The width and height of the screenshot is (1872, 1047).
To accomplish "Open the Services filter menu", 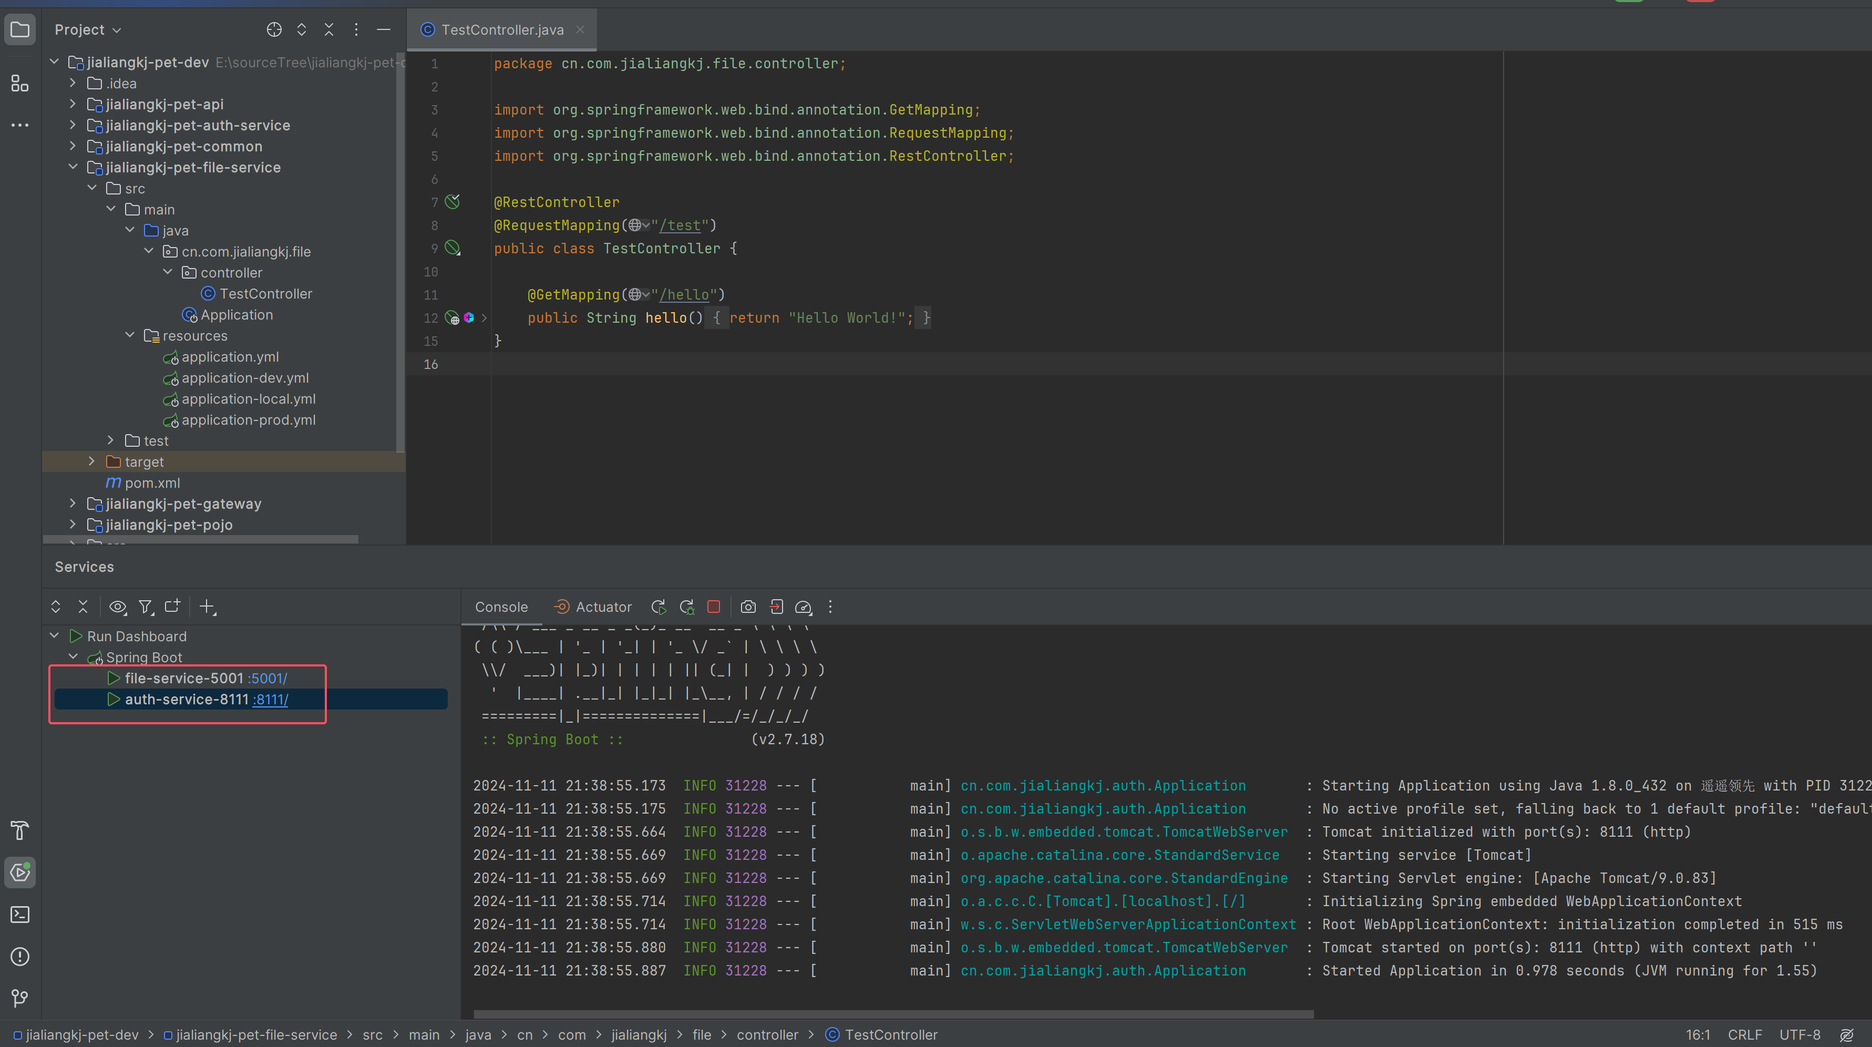I will click(x=146, y=606).
